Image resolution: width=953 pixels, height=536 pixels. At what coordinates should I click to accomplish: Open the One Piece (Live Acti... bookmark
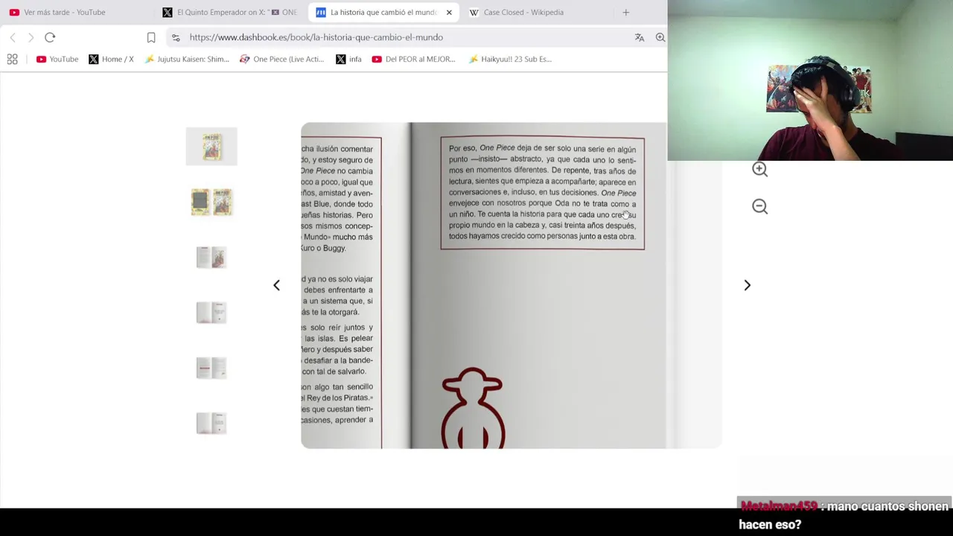click(281, 59)
